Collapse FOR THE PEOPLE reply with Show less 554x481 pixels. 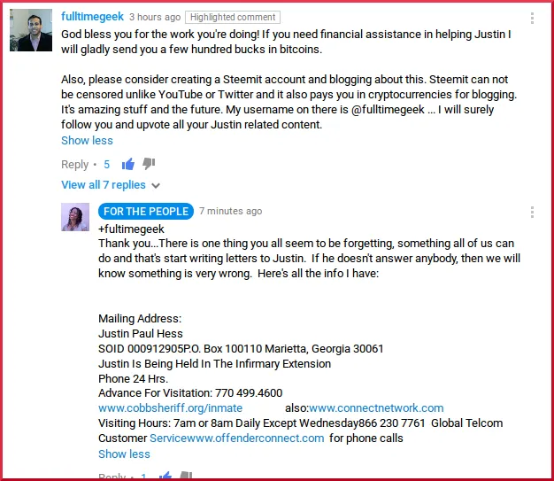click(124, 454)
